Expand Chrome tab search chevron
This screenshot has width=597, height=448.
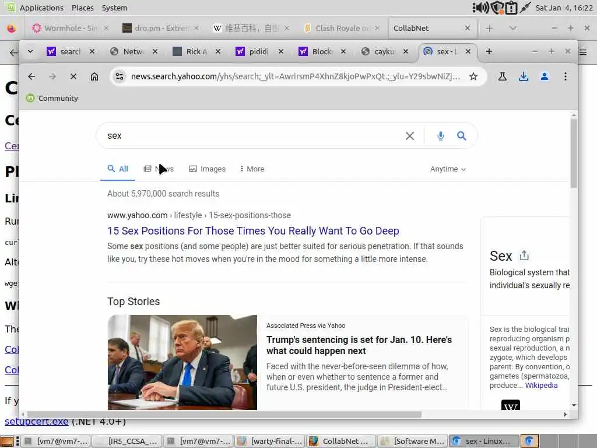[x=30, y=51]
